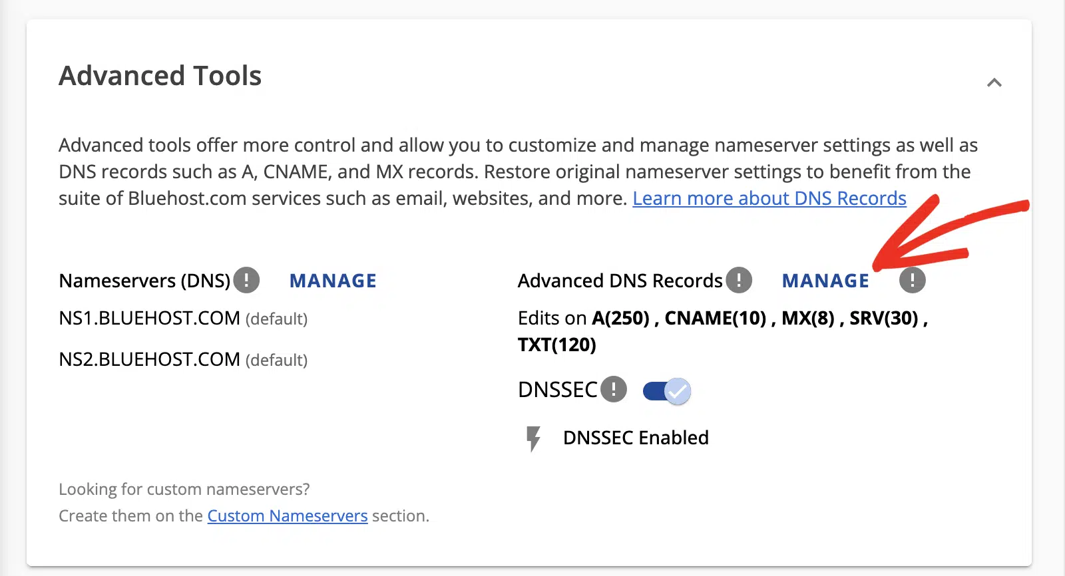Toggle the DNSSEC switch off
This screenshot has height=576, width=1065.
click(x=667, y=391)
